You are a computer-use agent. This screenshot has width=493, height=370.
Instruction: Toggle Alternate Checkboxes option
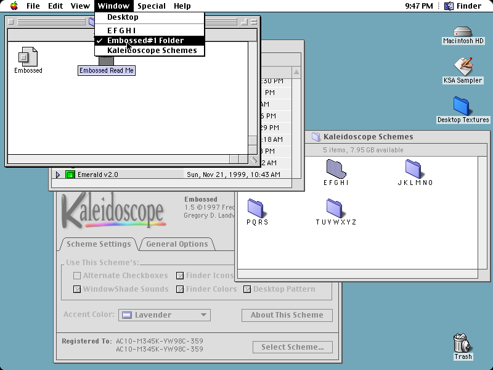pos(77,276)
